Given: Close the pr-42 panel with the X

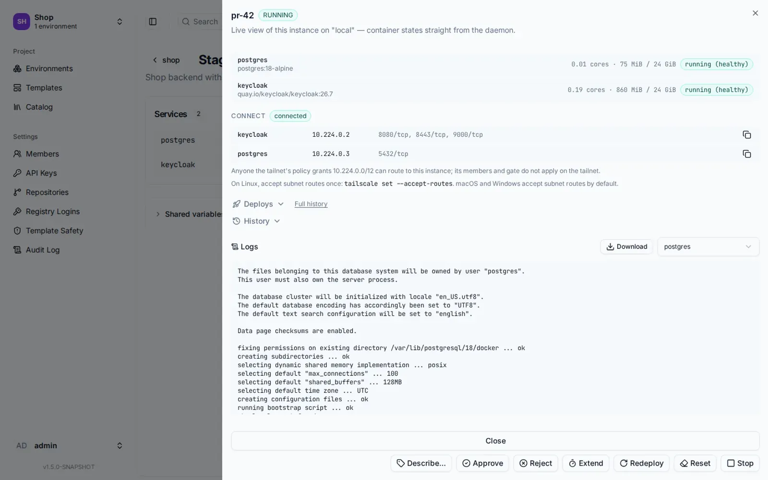Looking at the screenshot, I should (755, 13).
